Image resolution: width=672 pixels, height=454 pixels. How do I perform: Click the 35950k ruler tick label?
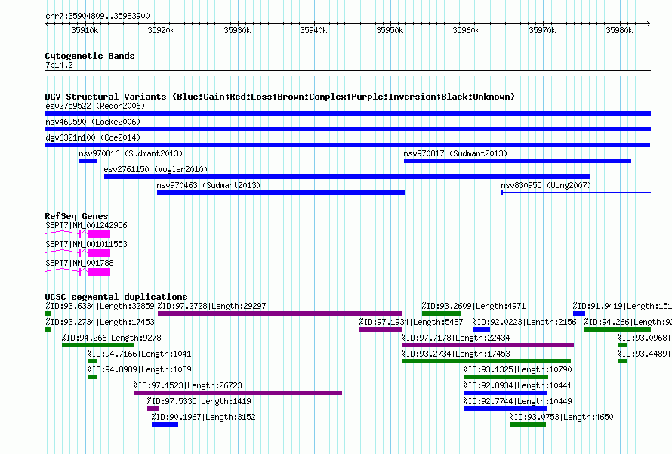pos(390,30)
